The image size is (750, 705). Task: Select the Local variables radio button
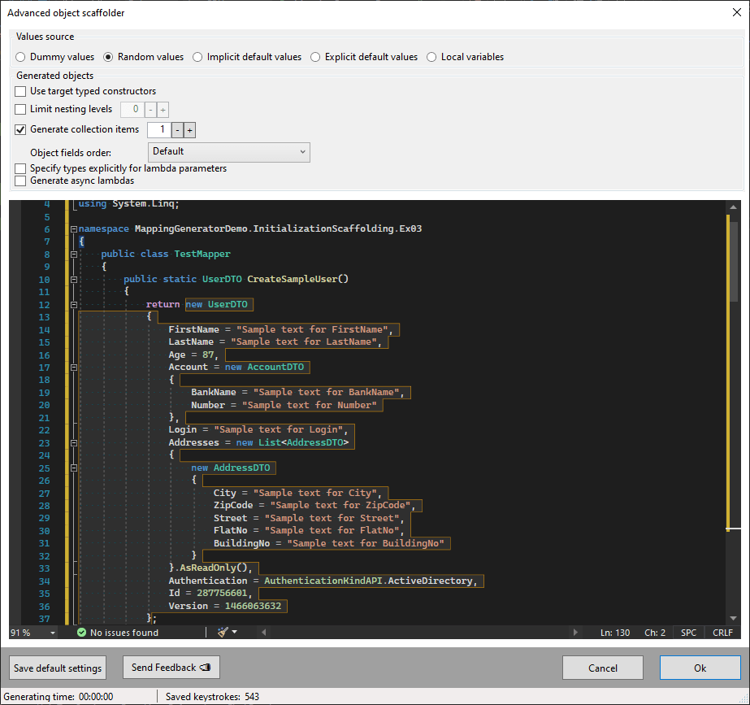click(x=431, y=57)
